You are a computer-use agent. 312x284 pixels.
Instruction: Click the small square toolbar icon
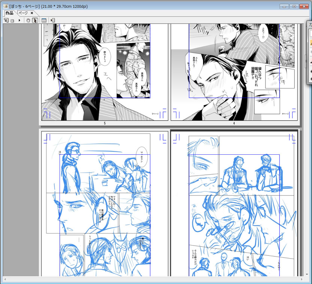click(x=12, y=21)
